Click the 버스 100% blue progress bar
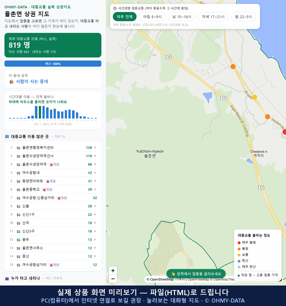286x306 pixels. 53,64
